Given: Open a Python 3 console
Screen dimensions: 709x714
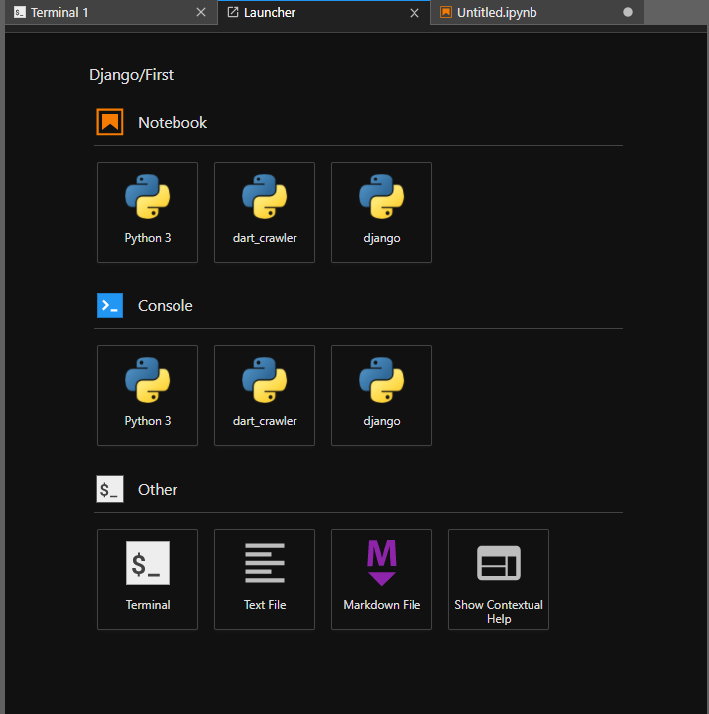Looking at the screenshot, I should [148, 396].
